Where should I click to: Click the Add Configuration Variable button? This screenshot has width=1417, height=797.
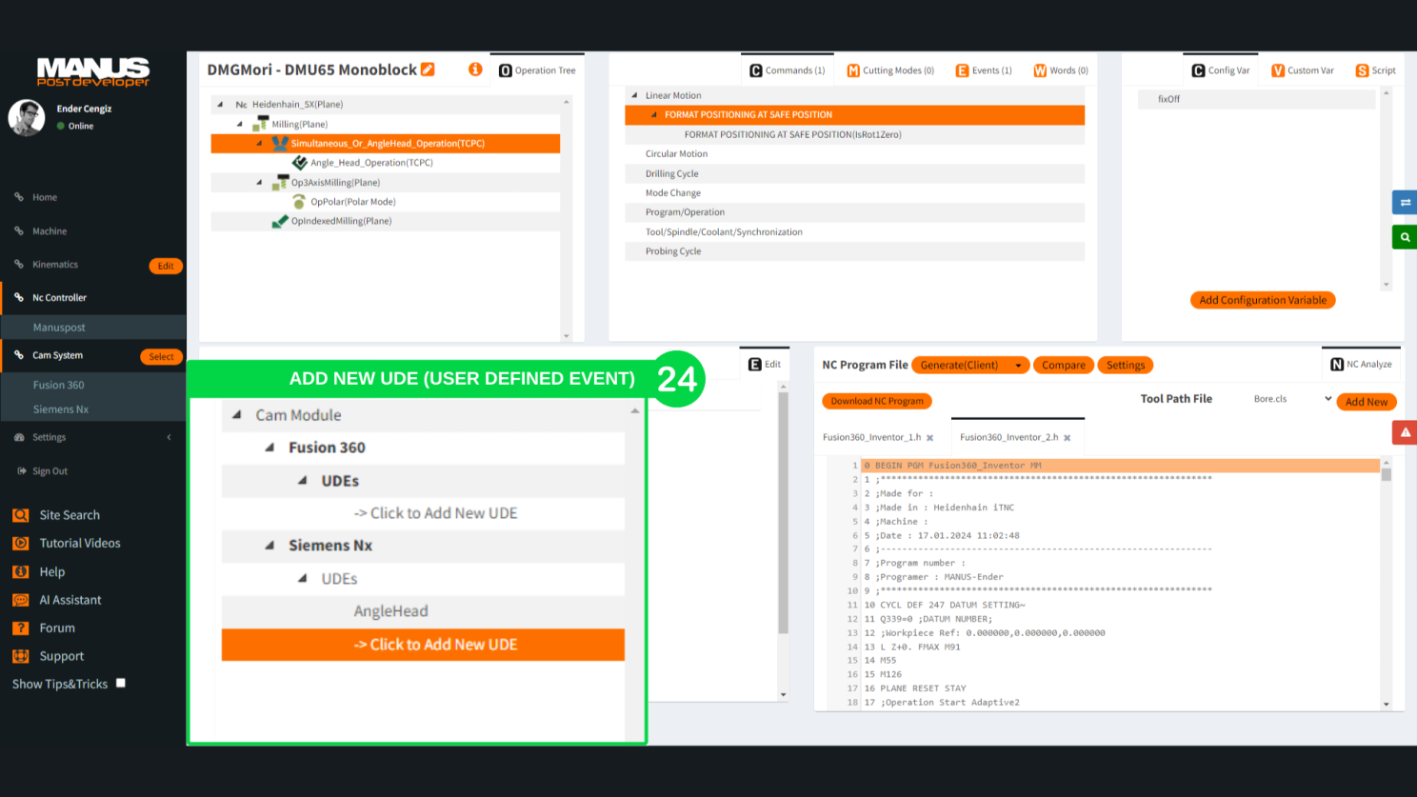click(x=1263, y=300)
